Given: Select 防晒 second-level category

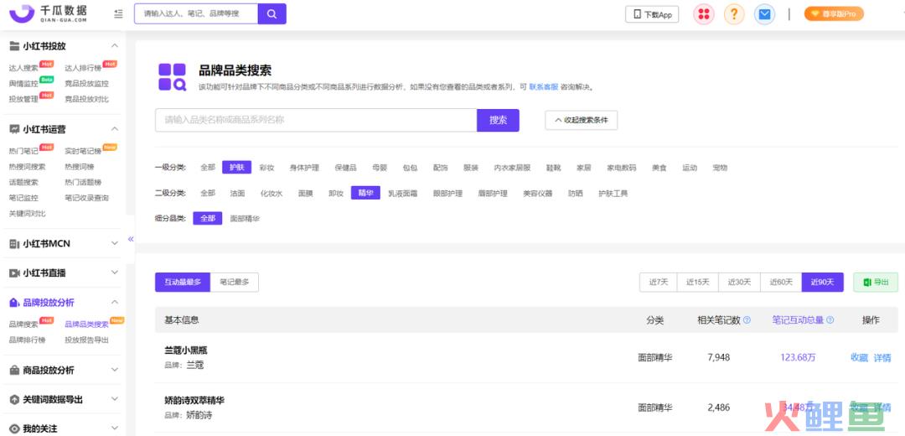Looking at the screenshot, I should click(x=575, y=193).
